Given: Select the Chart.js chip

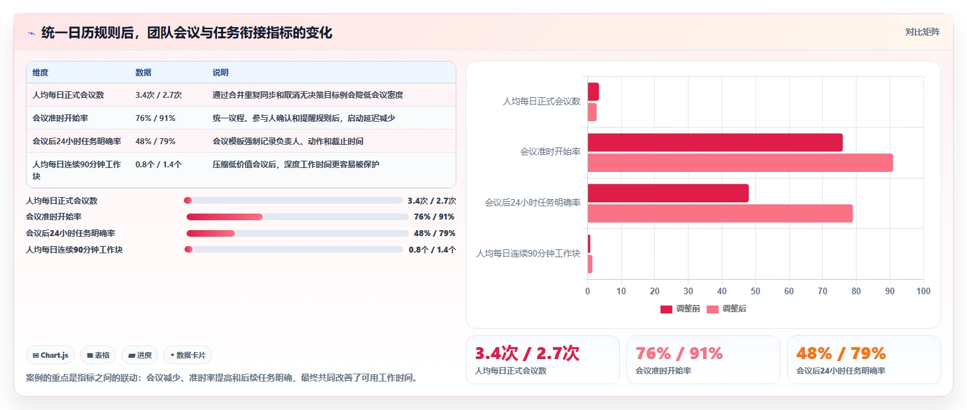Looking at the screenshot, I should 51,355.
